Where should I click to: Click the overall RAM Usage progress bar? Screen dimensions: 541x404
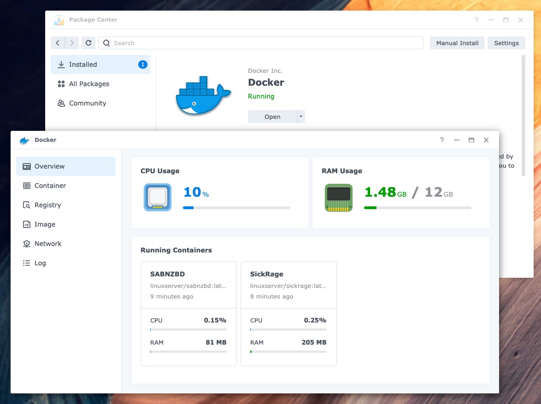pyautogui.click(x=418, y=208)
